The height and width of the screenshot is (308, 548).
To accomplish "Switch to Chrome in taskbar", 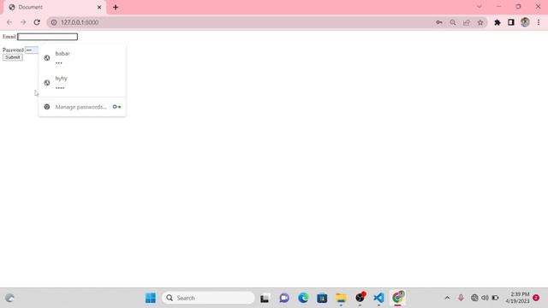I will tap(397, 298).
